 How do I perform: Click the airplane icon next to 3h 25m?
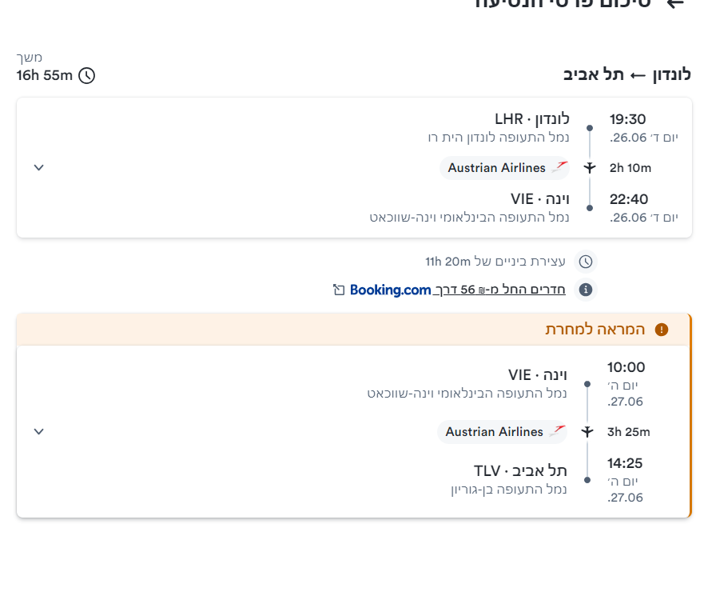(x=587, y=431)
